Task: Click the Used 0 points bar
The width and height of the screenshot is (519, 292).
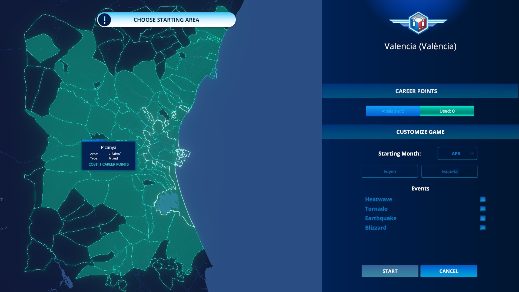Action: (447, 111)
